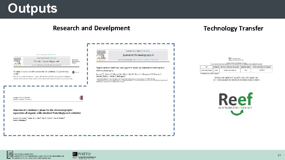285x160 pixels.
Task: Click the slide number 21
Action: pos(279,155)
